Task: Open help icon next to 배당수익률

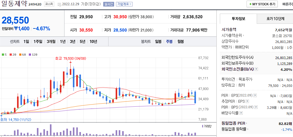Action: 241,113
